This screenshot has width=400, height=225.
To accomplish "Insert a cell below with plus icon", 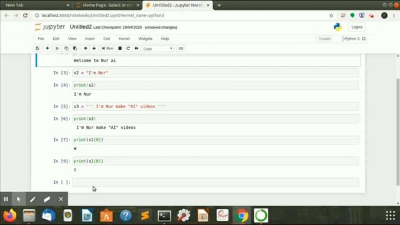I will (47, 49).
